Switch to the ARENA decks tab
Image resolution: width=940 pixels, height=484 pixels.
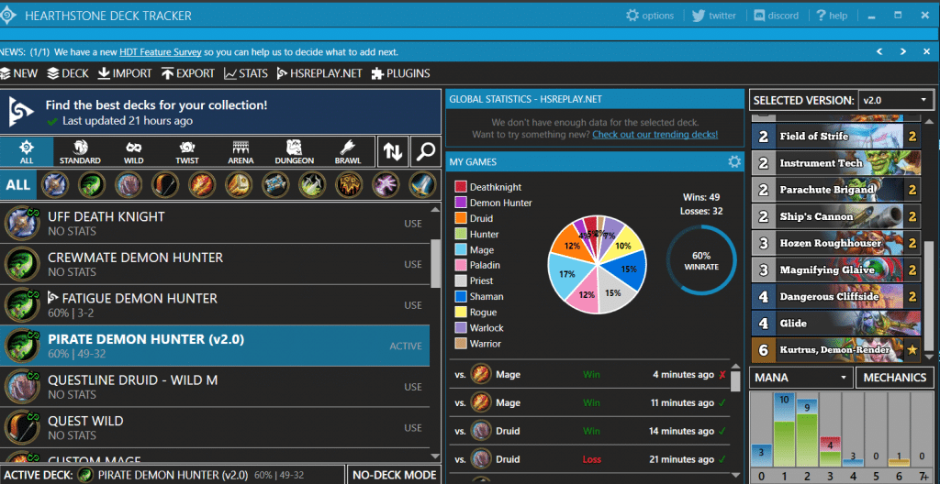241,151
